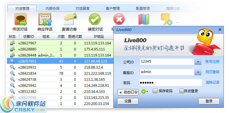Open the online status dropdown arrow
This screenshot has width=229, height=113.
click(147, 91)
